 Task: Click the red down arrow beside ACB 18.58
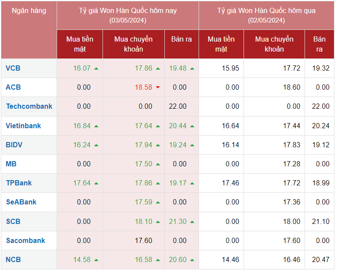[x=158, y=87]
